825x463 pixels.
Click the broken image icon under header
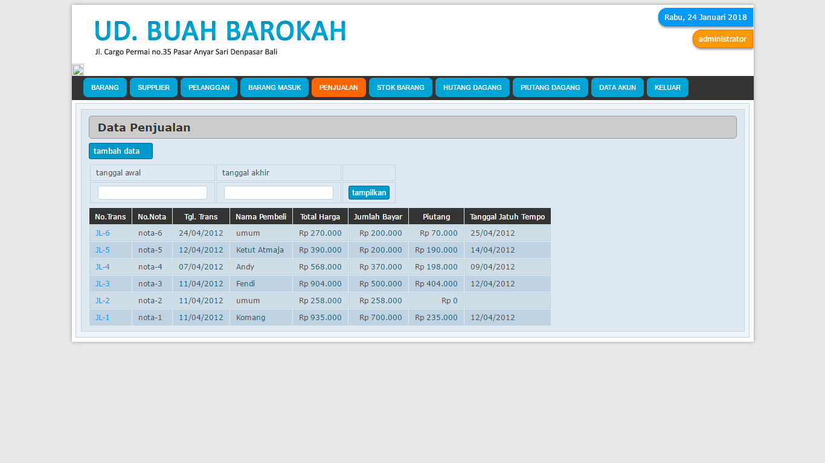coord(78,70)
